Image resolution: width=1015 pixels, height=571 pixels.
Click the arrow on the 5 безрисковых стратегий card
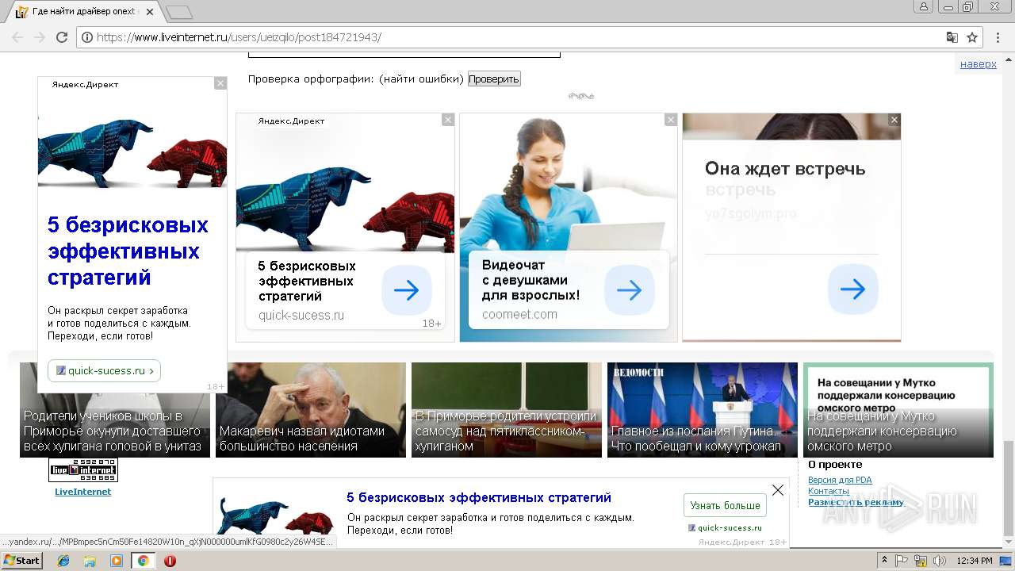(406, 290)
